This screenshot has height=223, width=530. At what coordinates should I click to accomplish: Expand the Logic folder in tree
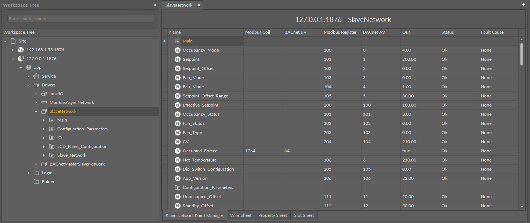[29, 173]
